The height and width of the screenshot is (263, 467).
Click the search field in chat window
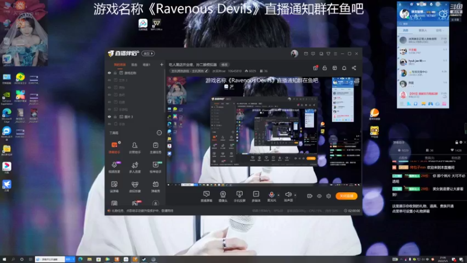pos(423,23)
